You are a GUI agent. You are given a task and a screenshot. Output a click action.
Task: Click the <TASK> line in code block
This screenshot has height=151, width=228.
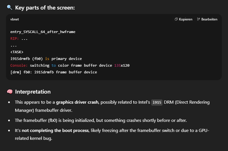17,52
